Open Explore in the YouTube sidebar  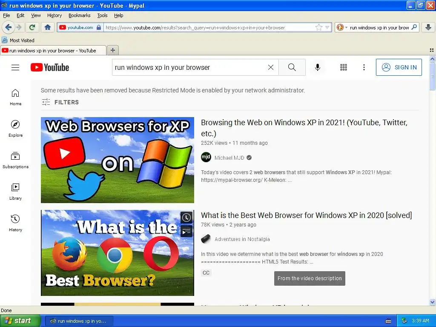[15, 129]
